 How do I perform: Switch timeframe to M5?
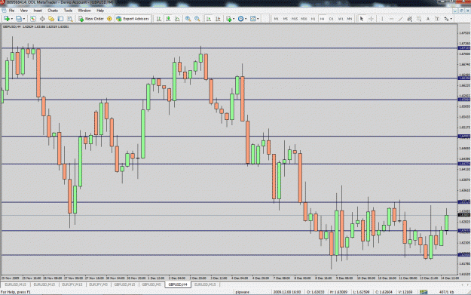285,19
